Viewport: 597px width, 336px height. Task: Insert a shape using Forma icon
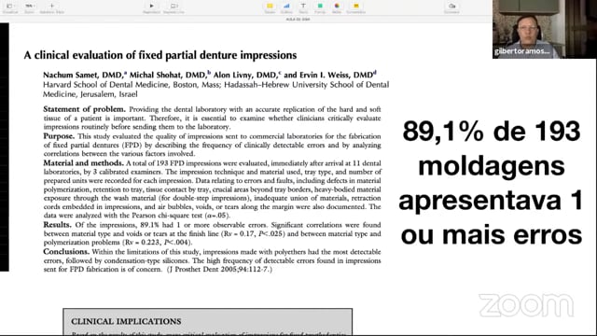(320, 7)
